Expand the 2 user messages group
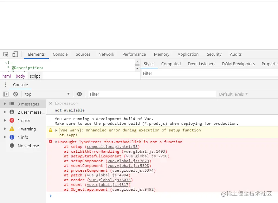Image resolution: width=278 pixels, height=203 pixels. [5, 112]
